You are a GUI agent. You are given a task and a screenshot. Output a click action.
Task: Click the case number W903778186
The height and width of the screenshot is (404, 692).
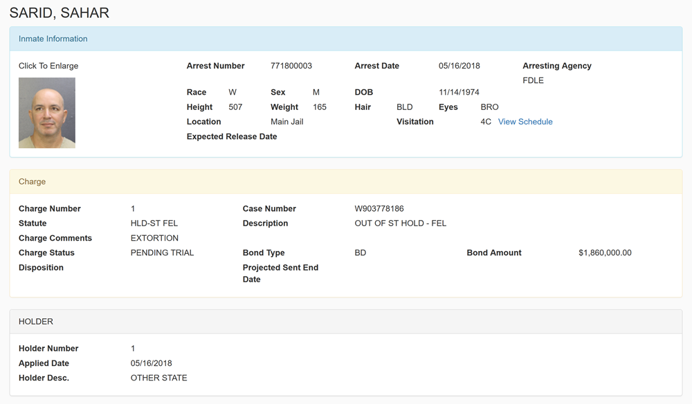coord(379,209)
